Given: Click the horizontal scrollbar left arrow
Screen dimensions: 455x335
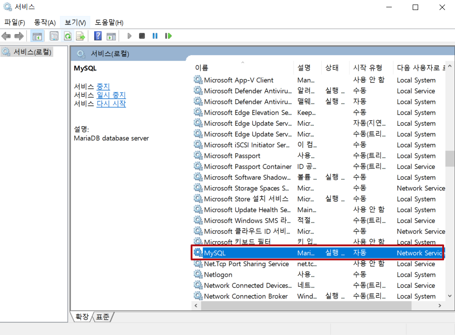Looking at the screenshot, I should coord(196,305).
